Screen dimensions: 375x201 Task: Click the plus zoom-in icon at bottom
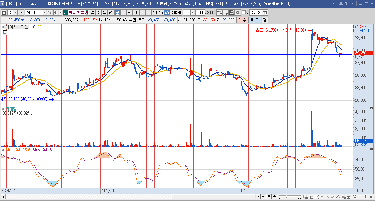coord(366,197)
